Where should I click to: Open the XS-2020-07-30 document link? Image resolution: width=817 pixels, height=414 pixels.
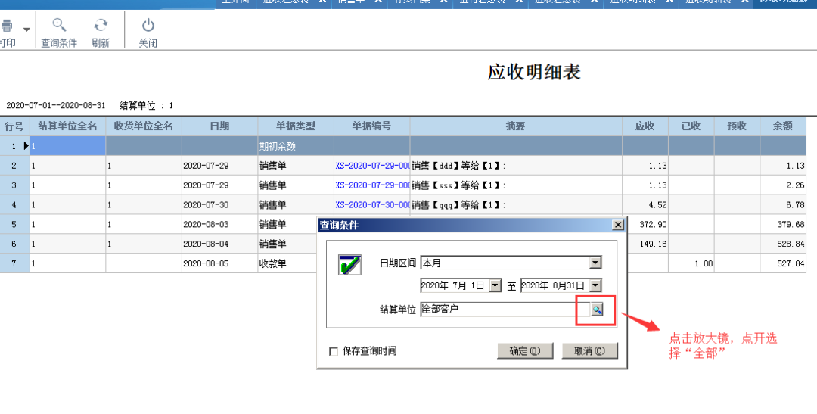371,205
